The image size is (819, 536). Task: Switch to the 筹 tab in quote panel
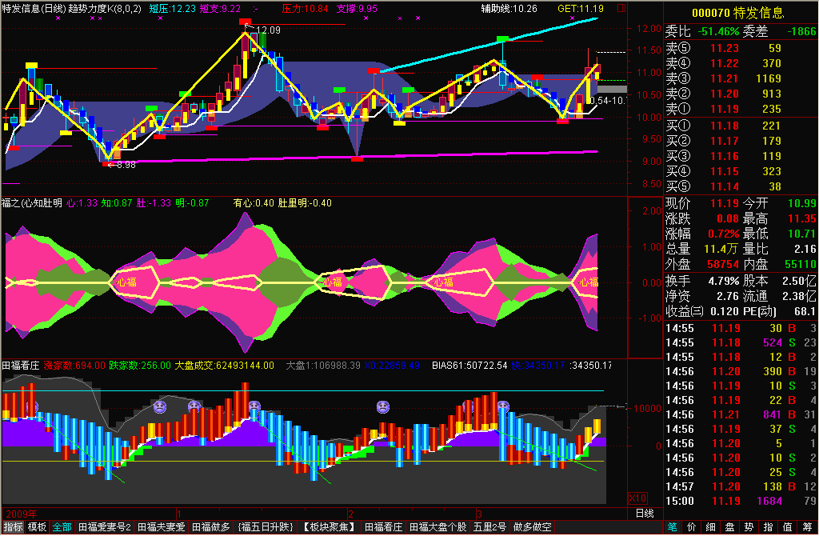click(x=672, y=528)
